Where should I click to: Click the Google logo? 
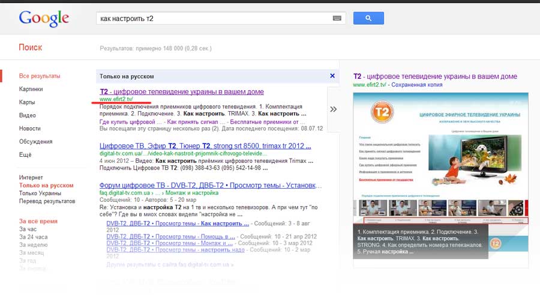[x=44, y=18]
